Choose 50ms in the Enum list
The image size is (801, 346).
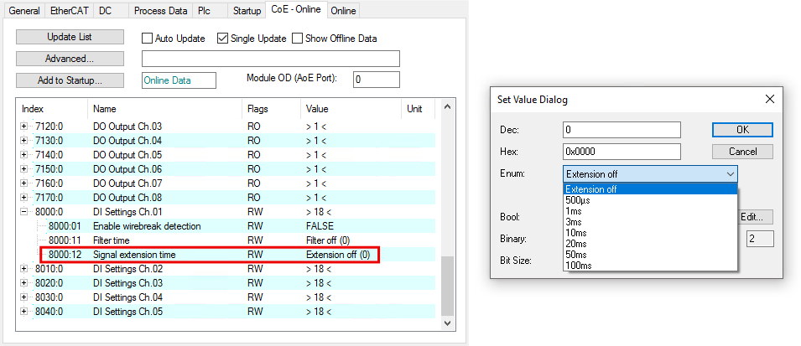[x=650, y=254]
